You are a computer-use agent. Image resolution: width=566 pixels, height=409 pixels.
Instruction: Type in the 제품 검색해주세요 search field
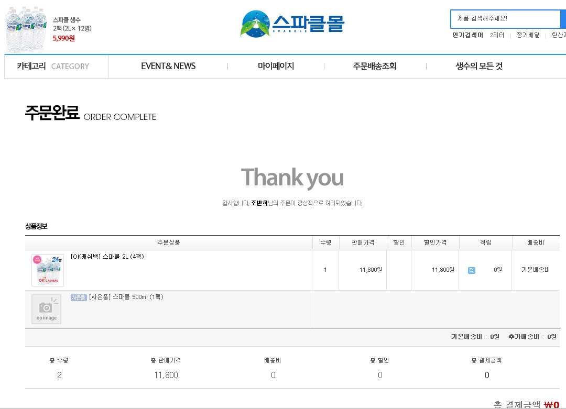click(x=505, y=19)
